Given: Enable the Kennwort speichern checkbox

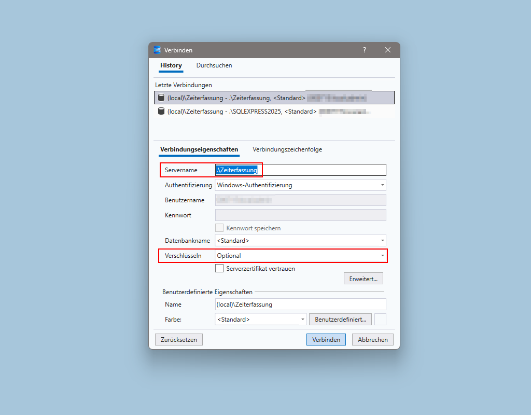Looking at the screenshot, I should coord(219,227).
